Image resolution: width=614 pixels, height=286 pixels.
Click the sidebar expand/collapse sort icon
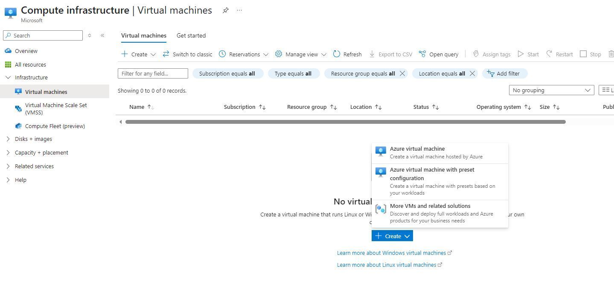[90, 35]
